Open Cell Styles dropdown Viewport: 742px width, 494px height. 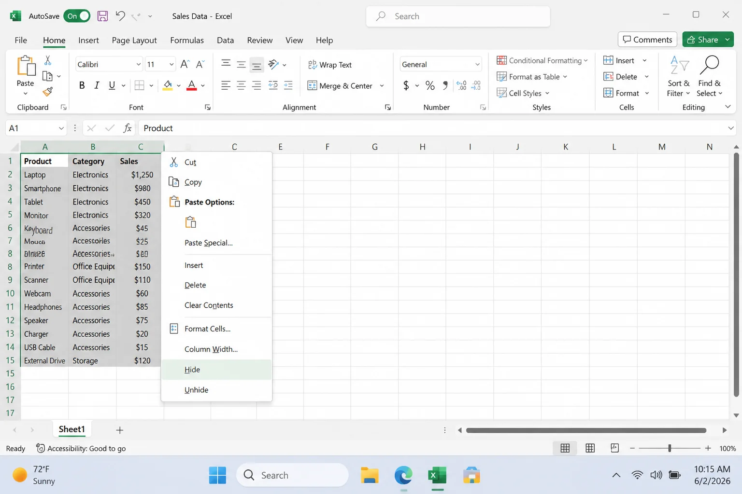pos(523,93)
